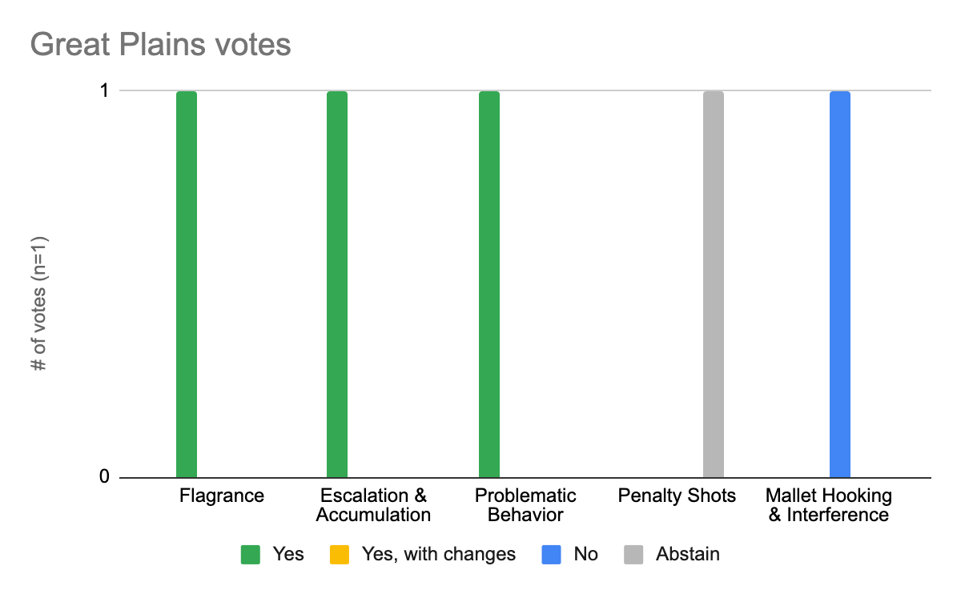This screenshot has height=594, width=961.
Task: Select the gray Penalty Shots bar
Action: (714, 284)
